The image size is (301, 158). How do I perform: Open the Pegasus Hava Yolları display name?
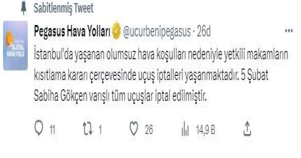(x=72, y=31)
